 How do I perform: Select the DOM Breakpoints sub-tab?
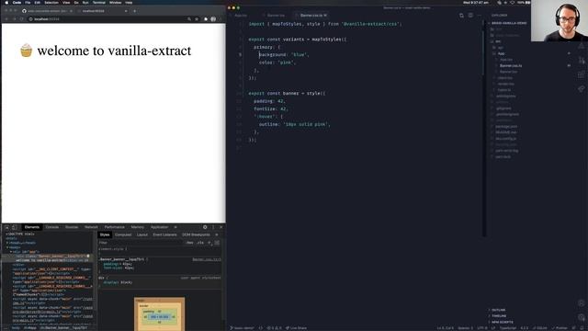(x=196, y=234)
